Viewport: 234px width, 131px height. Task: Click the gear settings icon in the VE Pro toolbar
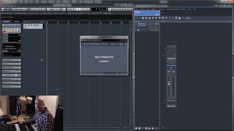(x=153, y=18)
